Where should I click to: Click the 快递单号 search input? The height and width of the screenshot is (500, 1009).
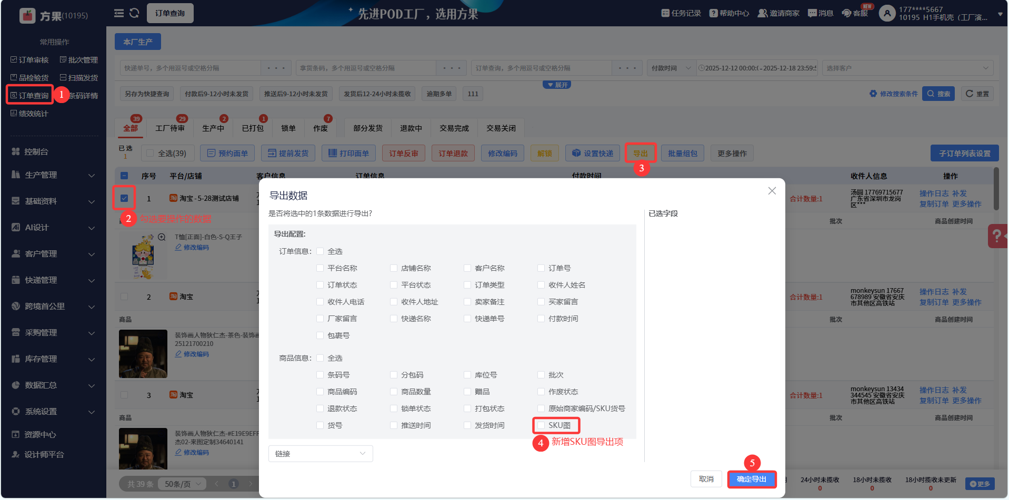coord(191,68)
